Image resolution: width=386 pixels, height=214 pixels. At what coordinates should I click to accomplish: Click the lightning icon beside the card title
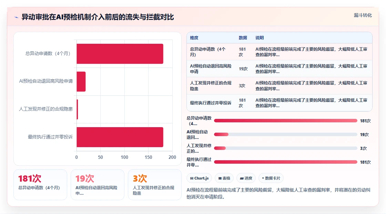tap(17, 17)
